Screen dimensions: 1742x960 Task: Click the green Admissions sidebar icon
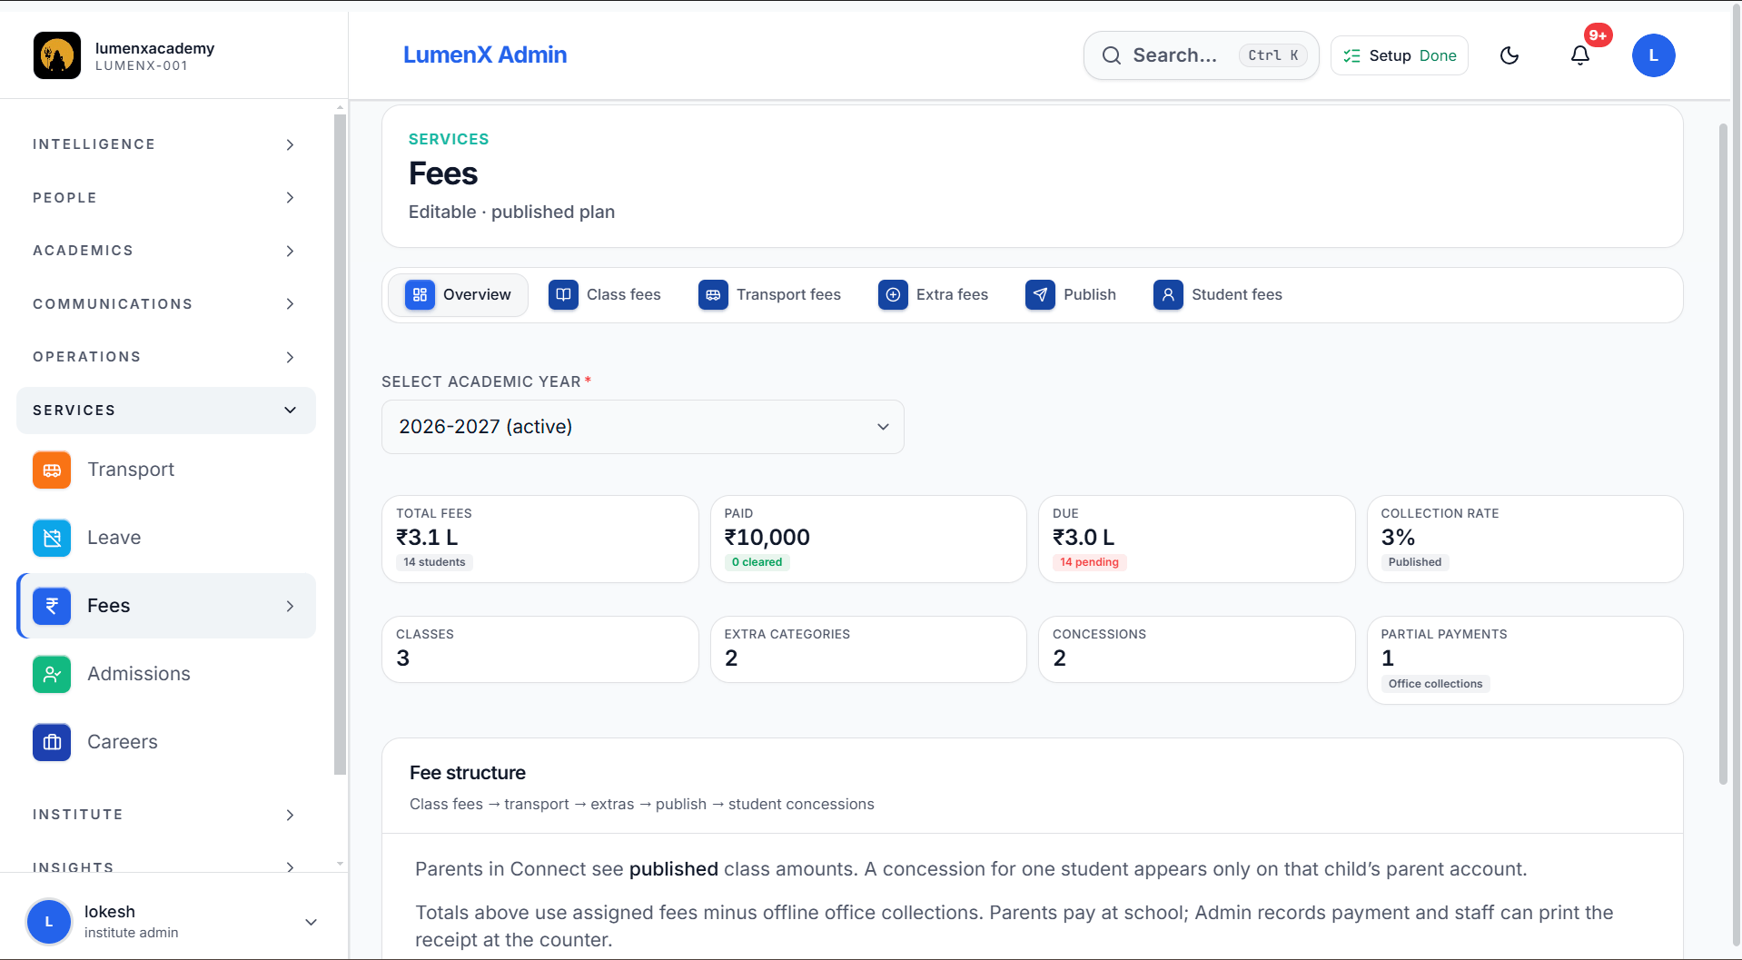click(52, 674)
